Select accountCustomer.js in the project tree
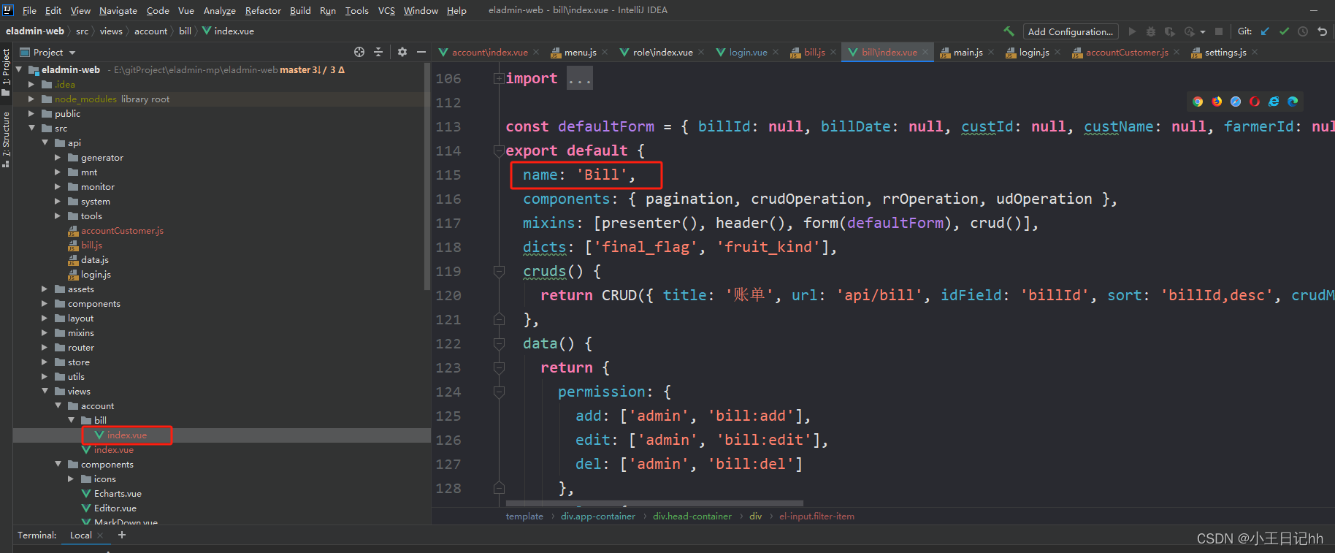This screenshot has width=1335, height=553. (122, 230)
